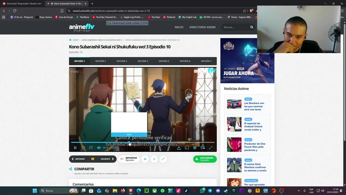
Task: Show hidden system tray icons chevron
Action: [x=299, y=191]
